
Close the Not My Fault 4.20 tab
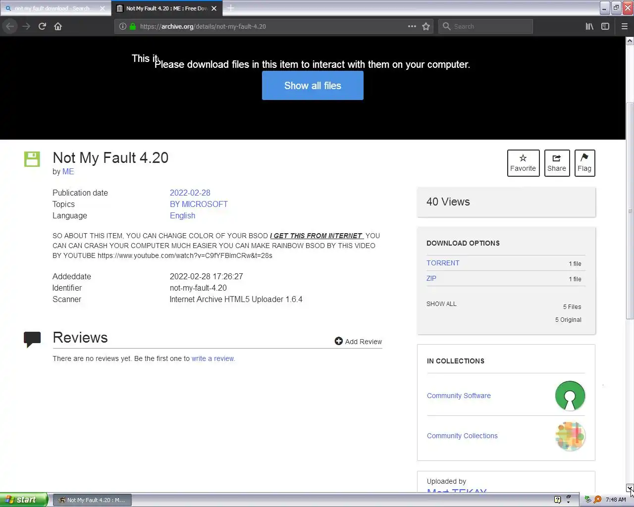(214, 8)
